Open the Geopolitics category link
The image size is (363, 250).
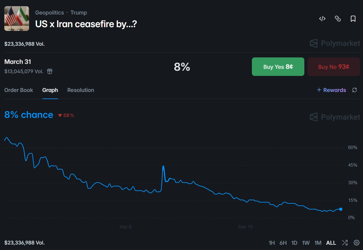click(x=49, y=13)
